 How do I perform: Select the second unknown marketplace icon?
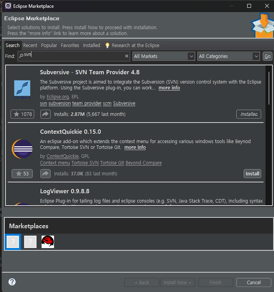[30, 242]
